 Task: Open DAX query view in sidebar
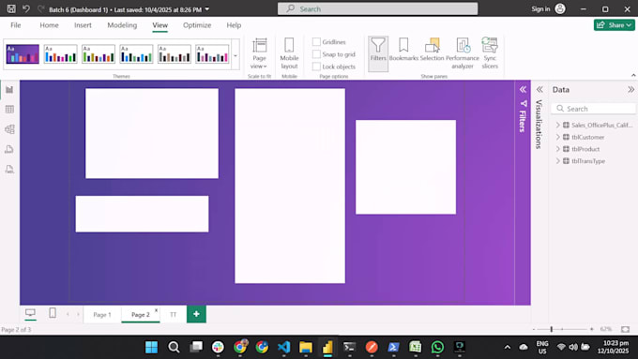(9, 149)
